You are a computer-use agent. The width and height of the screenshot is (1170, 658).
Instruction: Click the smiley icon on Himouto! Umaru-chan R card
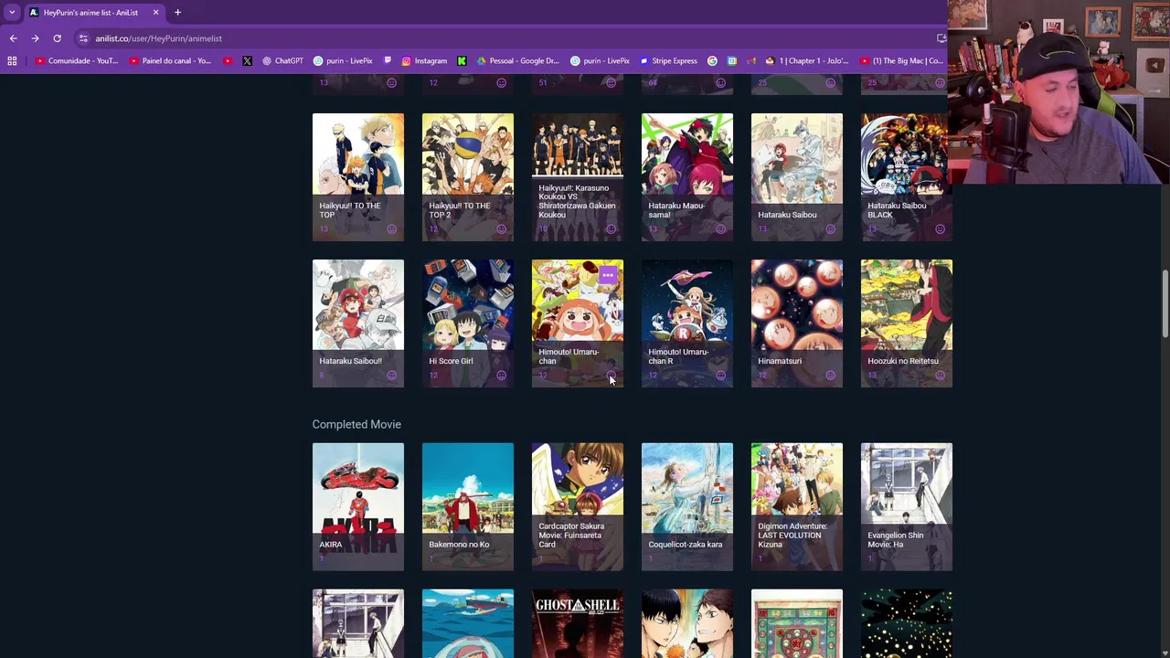(x=720, y=376)
